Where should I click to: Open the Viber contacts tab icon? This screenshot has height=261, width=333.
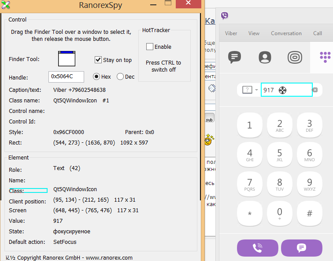pos(265,57)
